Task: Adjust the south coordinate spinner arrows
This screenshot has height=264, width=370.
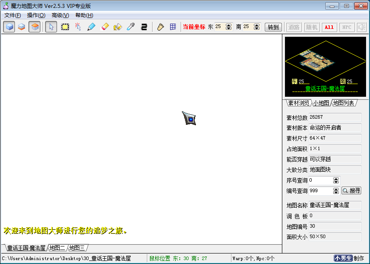Action: pos(256,27)
